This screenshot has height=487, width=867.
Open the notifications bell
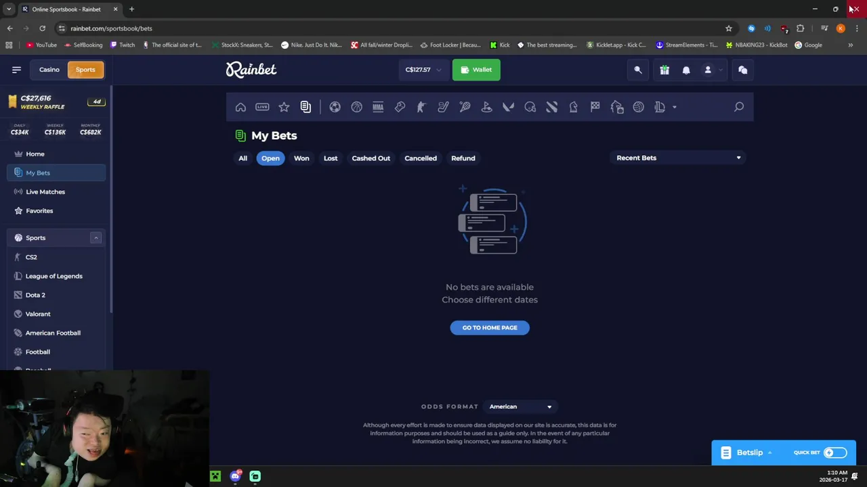[x=686, y=70]
